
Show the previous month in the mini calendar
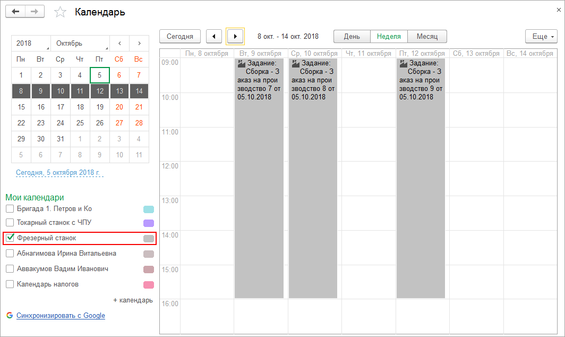click(x=119, y=43)
